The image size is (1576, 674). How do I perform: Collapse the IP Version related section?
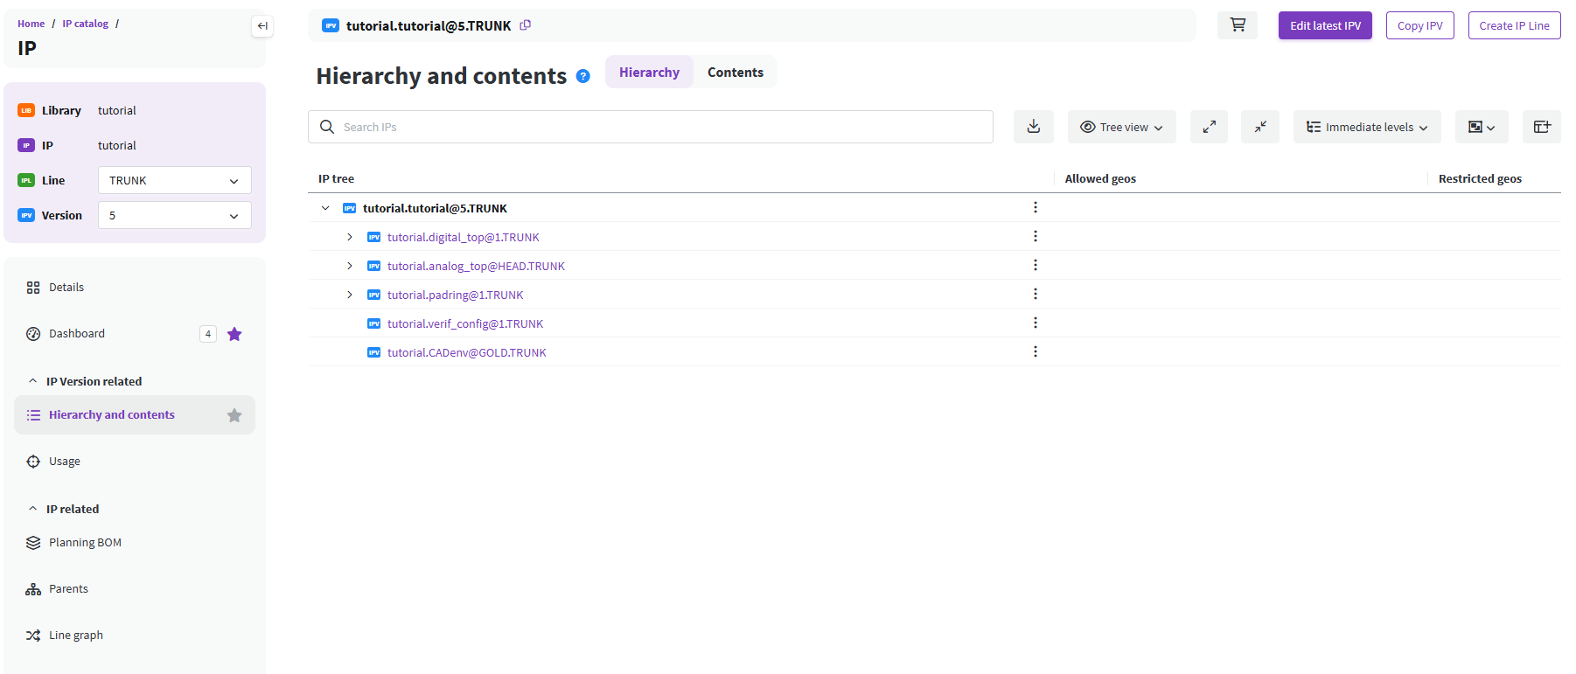coord(33,381)
